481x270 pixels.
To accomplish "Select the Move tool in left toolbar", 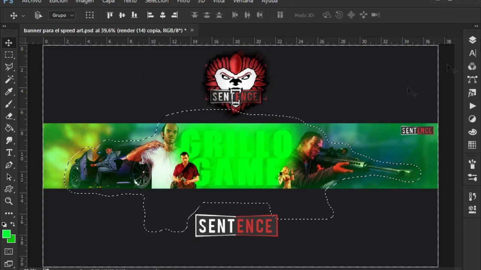I will [9, 43].
